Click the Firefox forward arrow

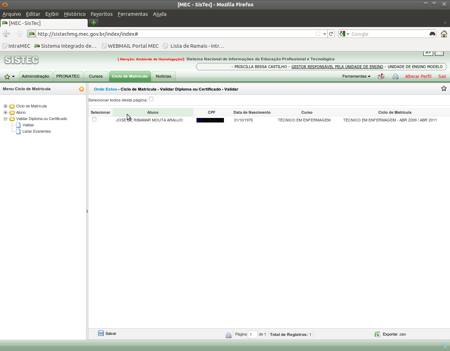pos(19,34)
